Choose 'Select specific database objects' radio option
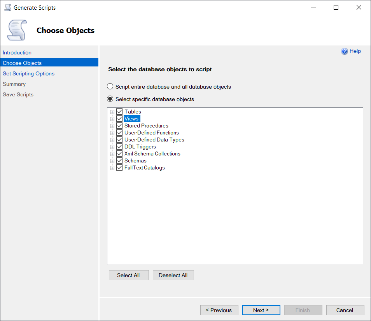Screen dimensions: 371x321 pyautogui.click(x=110, y=99)
